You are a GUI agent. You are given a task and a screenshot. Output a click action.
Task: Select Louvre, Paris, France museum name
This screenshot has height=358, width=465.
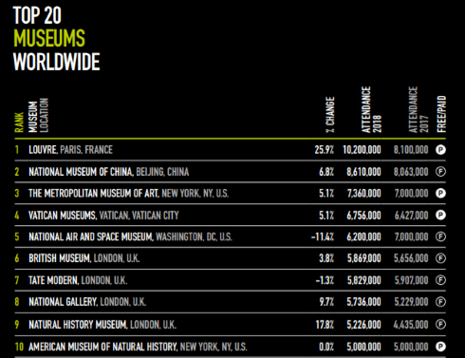70,150
